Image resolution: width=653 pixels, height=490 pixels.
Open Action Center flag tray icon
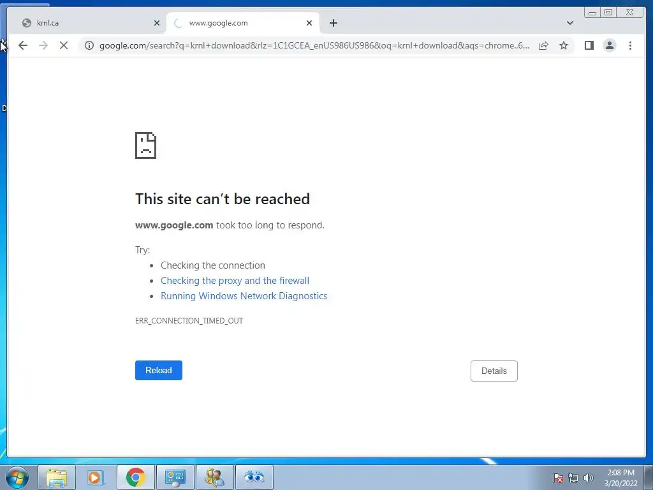coord(558,478)
